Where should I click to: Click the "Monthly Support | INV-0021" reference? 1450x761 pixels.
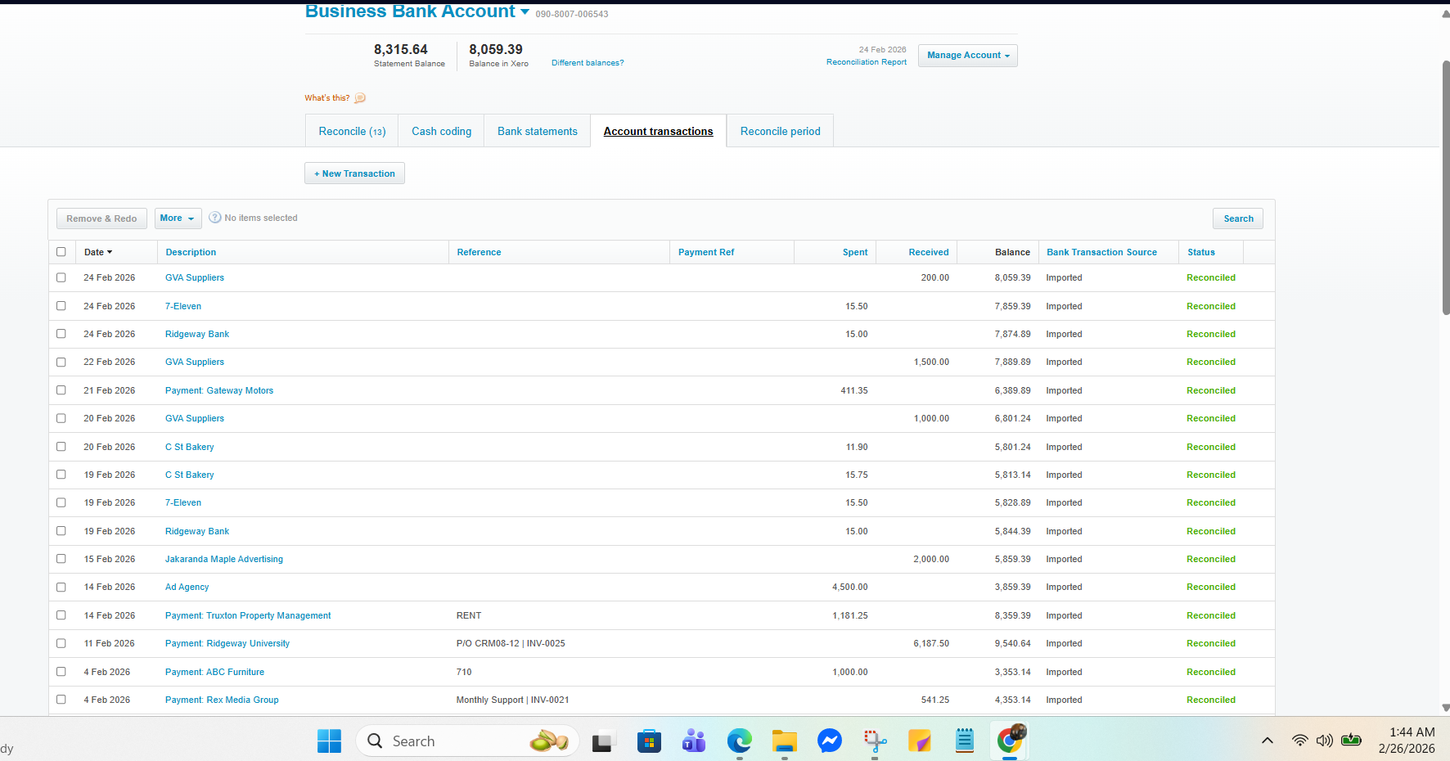coord(512,700)
